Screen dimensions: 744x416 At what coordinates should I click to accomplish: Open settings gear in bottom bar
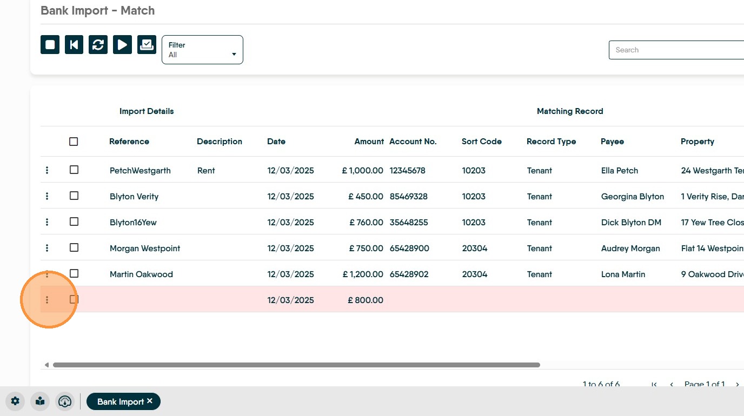[15, 401]
